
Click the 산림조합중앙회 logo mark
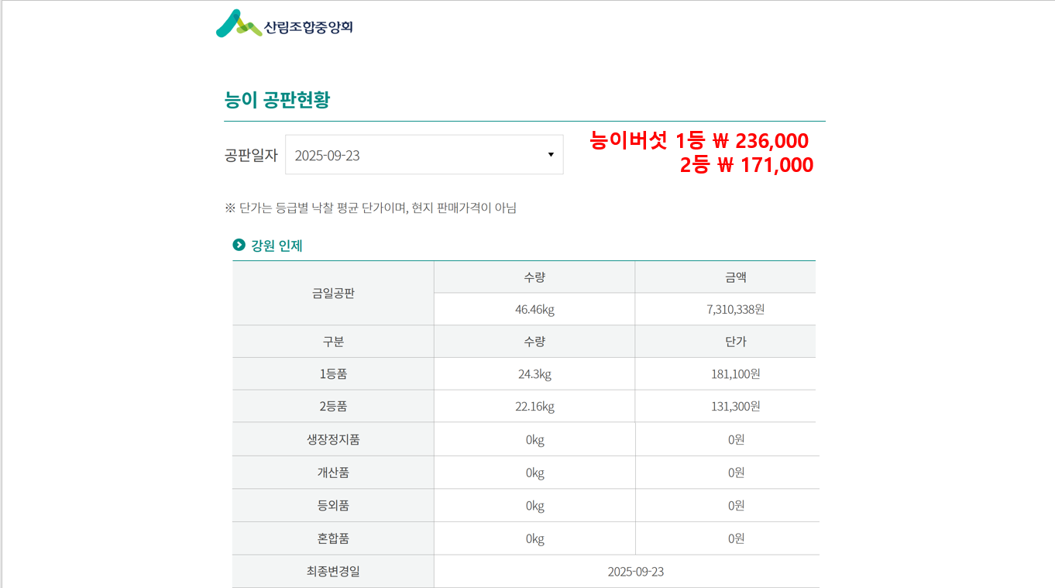click(238, 24)
